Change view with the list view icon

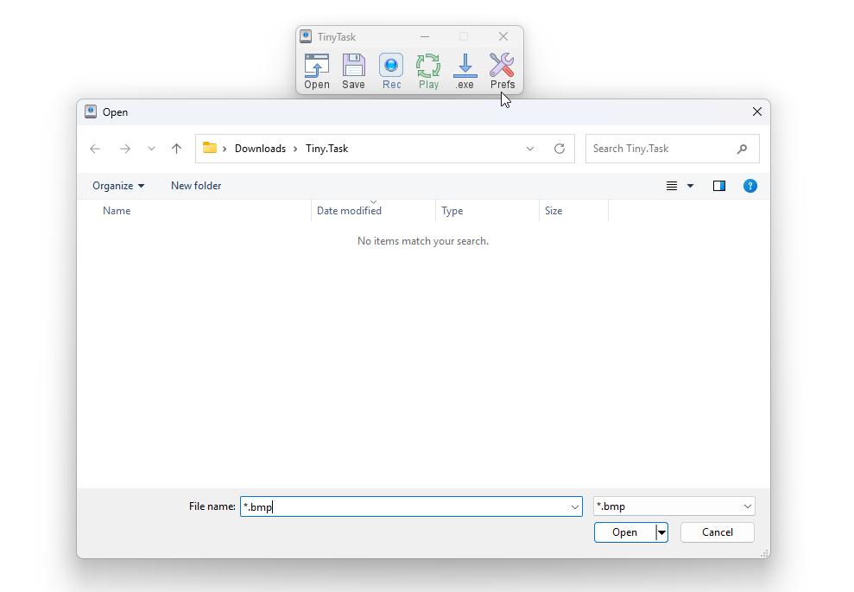point(672,186)
